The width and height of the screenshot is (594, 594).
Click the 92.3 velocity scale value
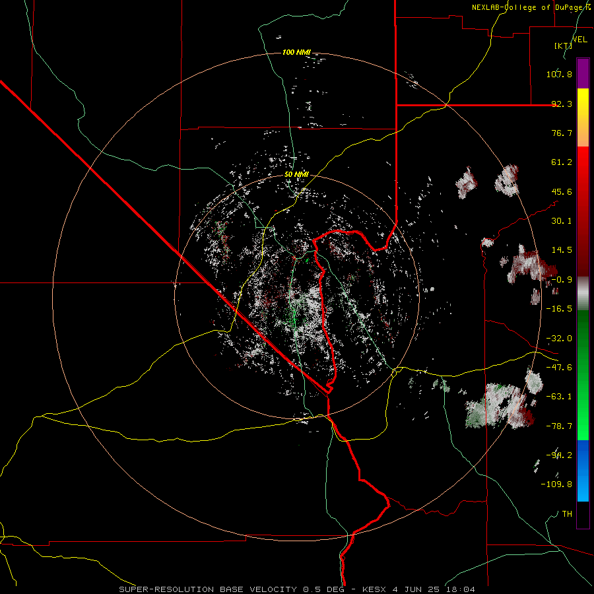click(562, 104)
